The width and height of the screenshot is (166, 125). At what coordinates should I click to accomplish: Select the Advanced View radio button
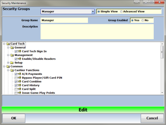coord(121,12)
